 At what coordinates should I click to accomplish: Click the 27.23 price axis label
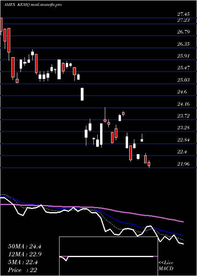point(183,20)
